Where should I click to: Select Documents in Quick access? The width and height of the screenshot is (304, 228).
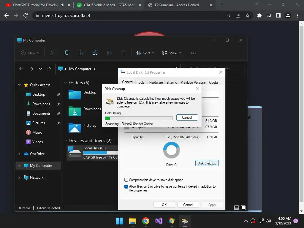point(41,113)
